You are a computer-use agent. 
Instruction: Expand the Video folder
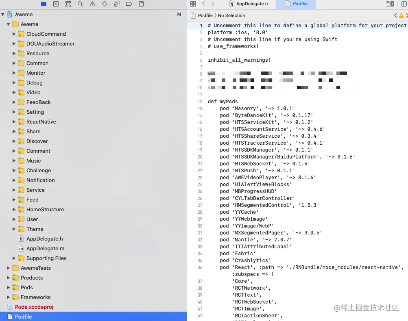pos(14,93)
